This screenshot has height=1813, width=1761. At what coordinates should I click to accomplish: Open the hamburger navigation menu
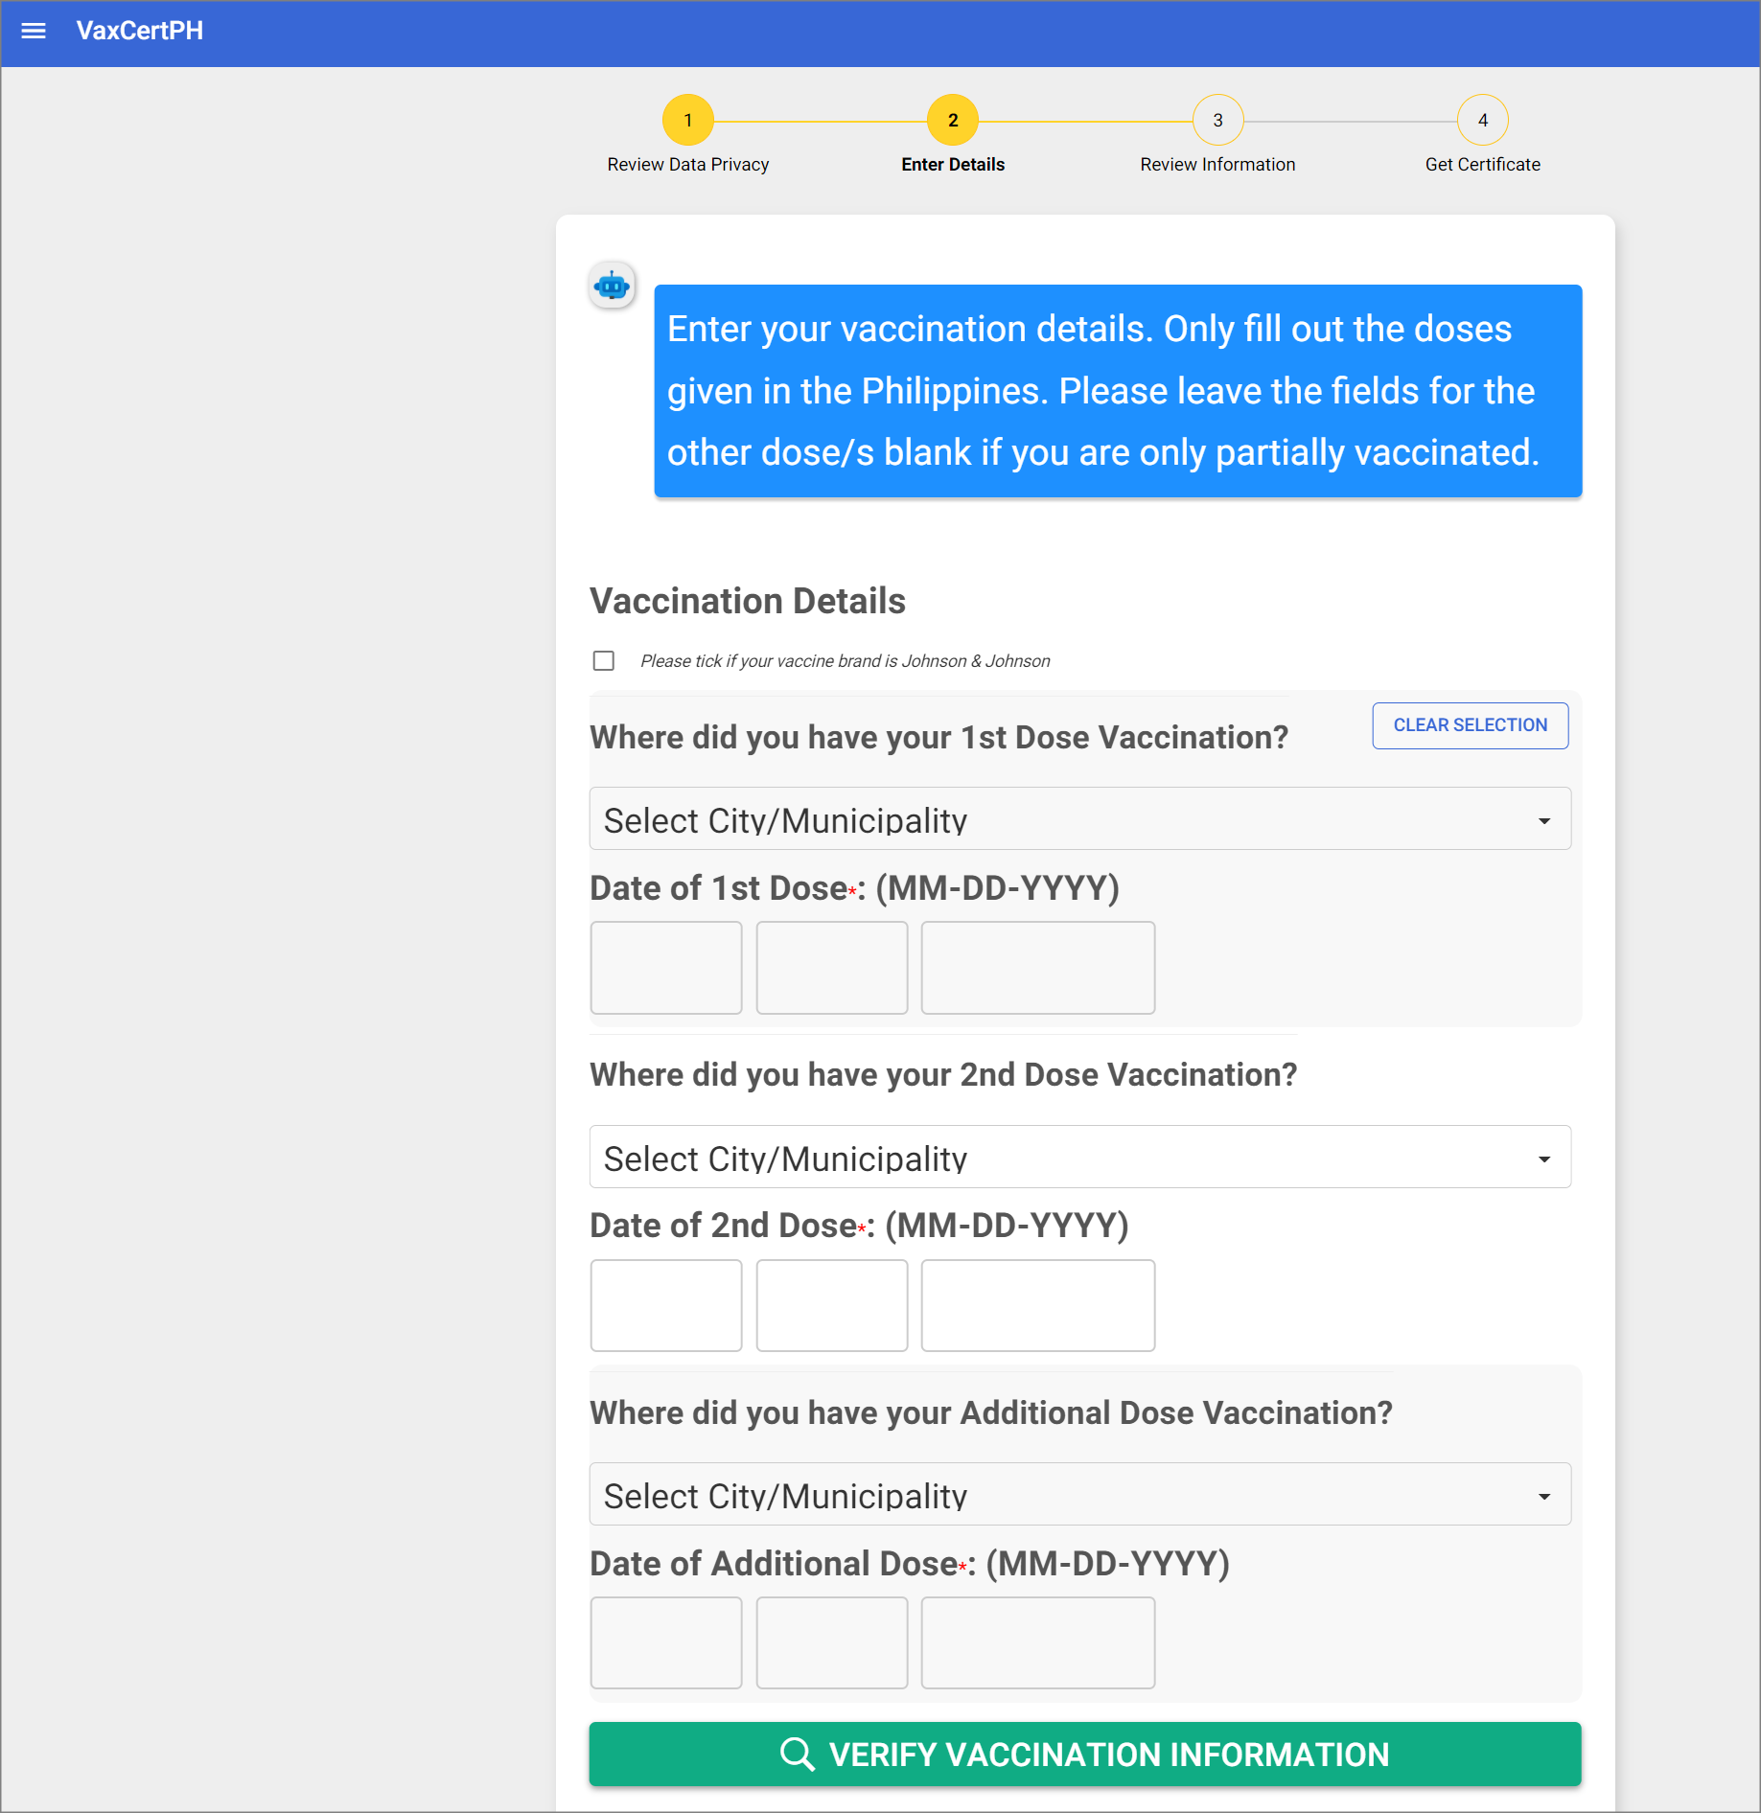[x=34, y=31]
